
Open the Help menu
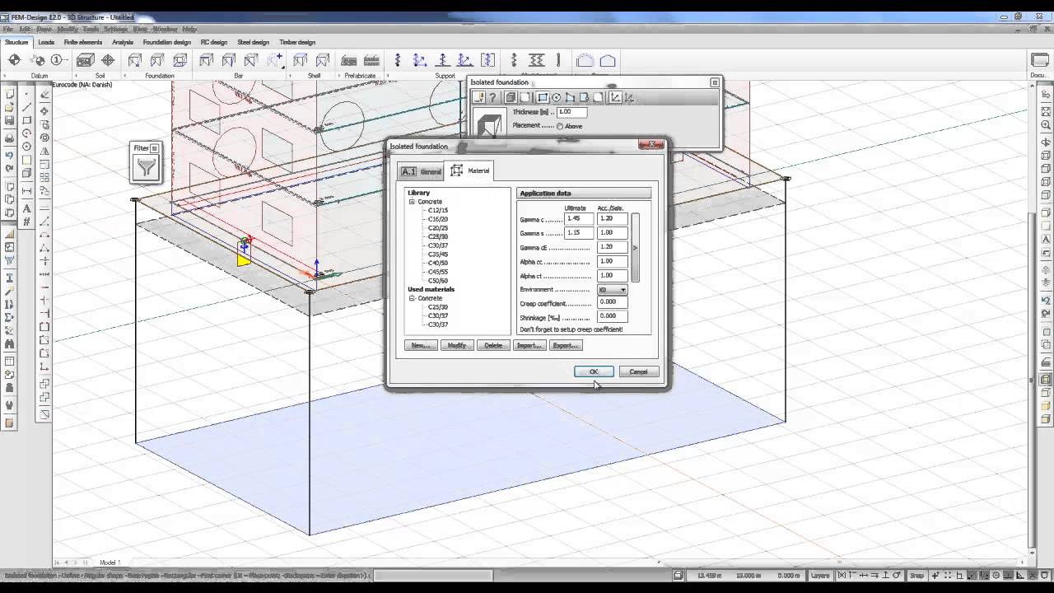point(189,29)
